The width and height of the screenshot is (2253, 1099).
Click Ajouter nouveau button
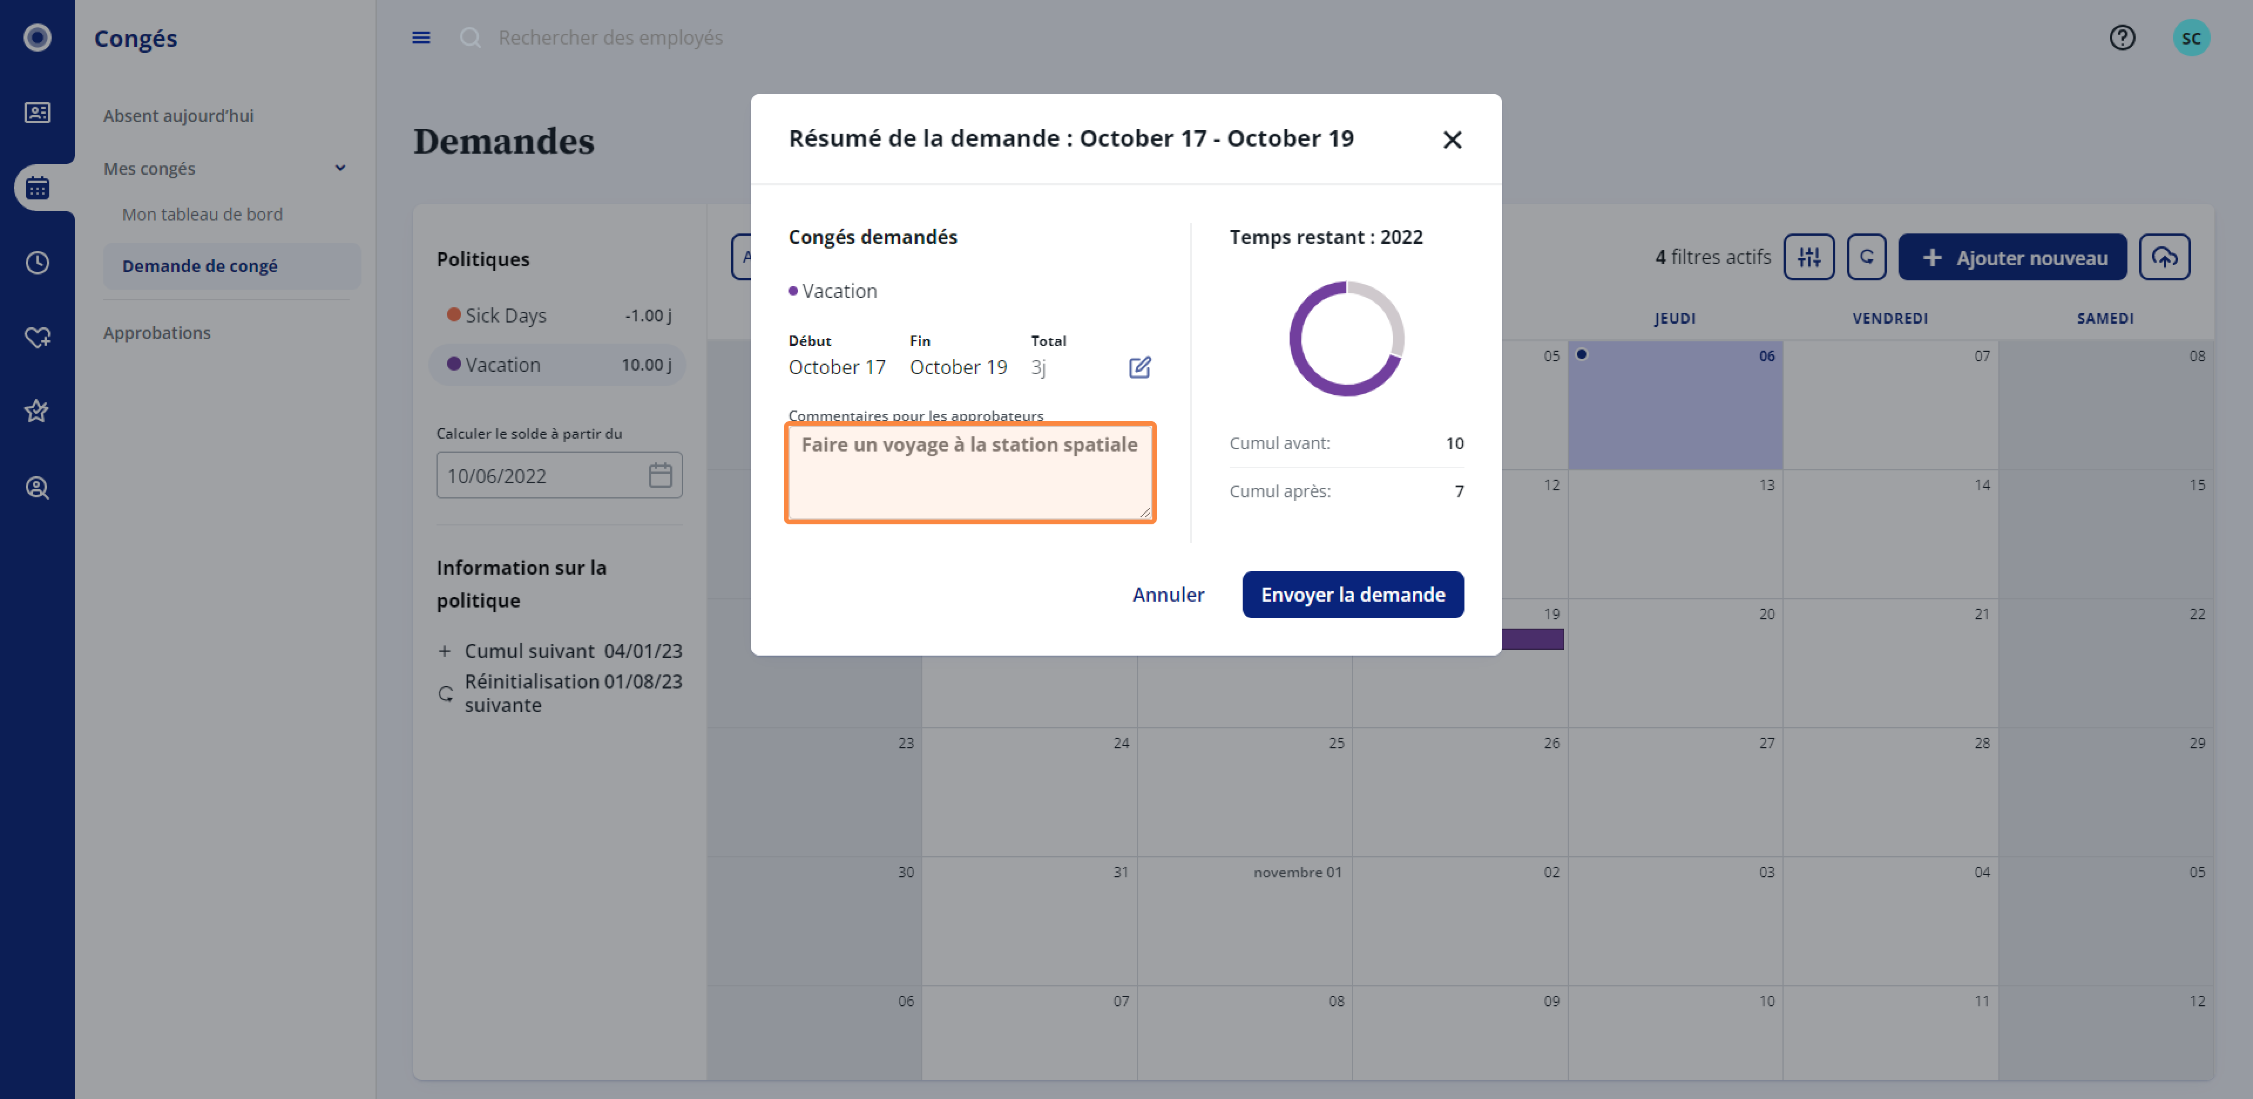tap(2012, 257)
